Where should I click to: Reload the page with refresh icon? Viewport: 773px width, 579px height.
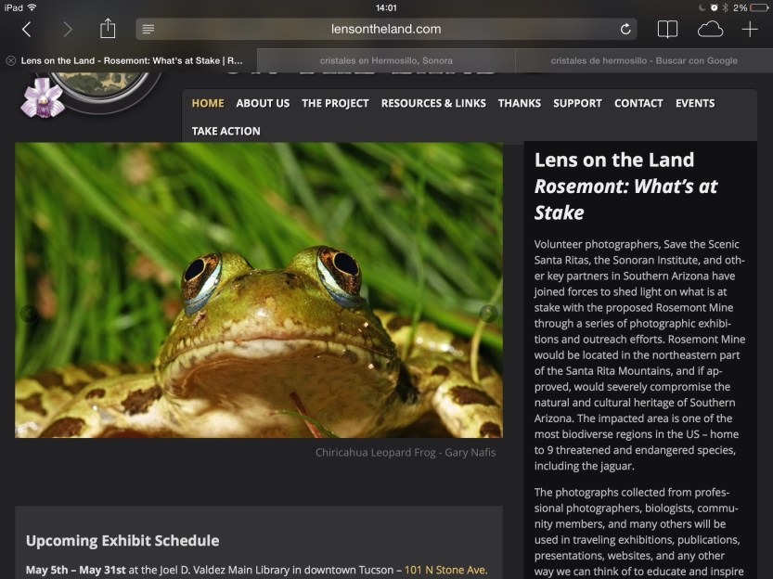click(x=625, y=29)
